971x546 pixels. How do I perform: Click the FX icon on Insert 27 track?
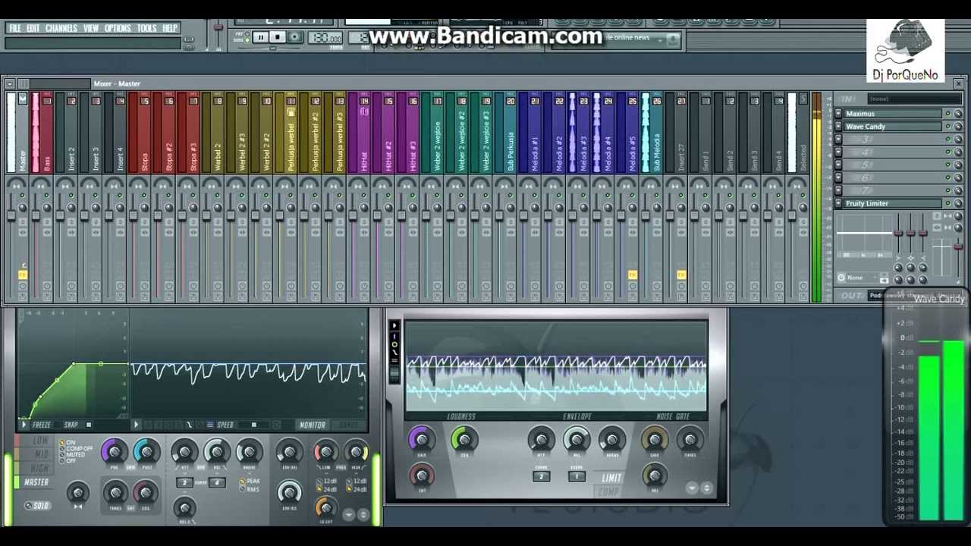pos(681,275)
